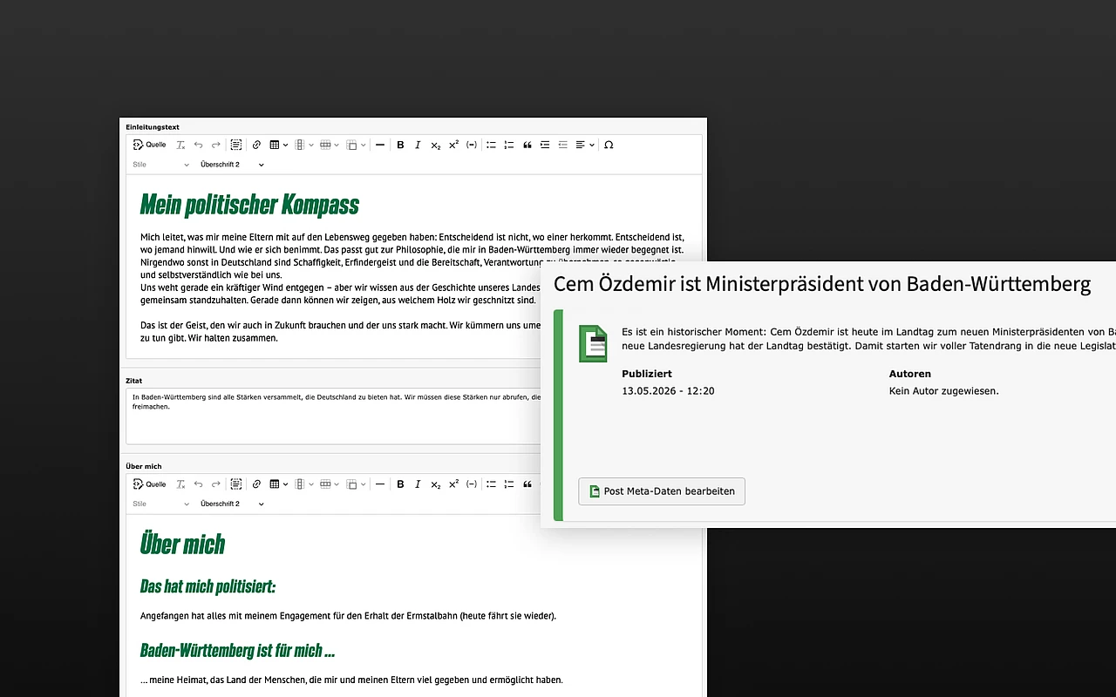Click Quelle source button in Über mich toolbar
1116x697 pixels.
pos(149,484)
